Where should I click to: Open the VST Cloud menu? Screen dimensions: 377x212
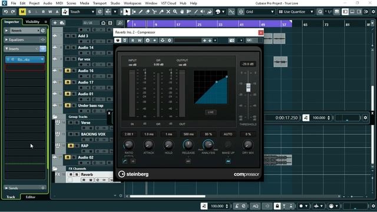(168, 3)
